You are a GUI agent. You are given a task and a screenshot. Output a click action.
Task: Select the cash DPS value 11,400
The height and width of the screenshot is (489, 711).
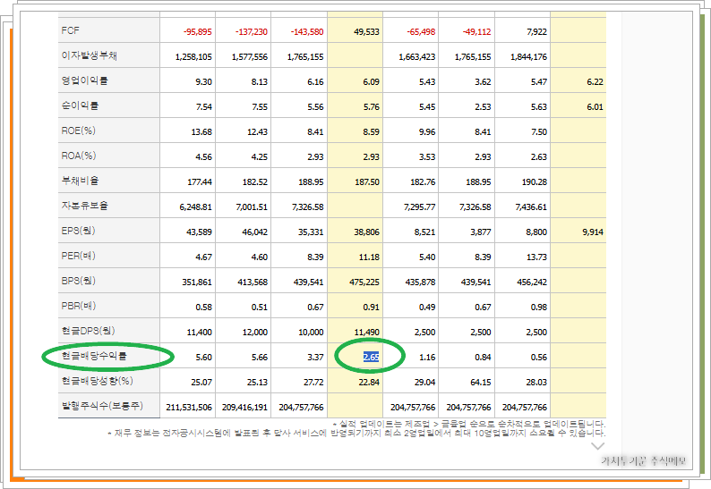199,333
